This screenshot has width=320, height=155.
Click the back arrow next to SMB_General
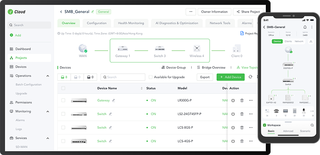coord(61,12)
